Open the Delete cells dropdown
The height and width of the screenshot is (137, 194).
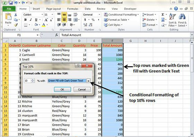[149, 20]
